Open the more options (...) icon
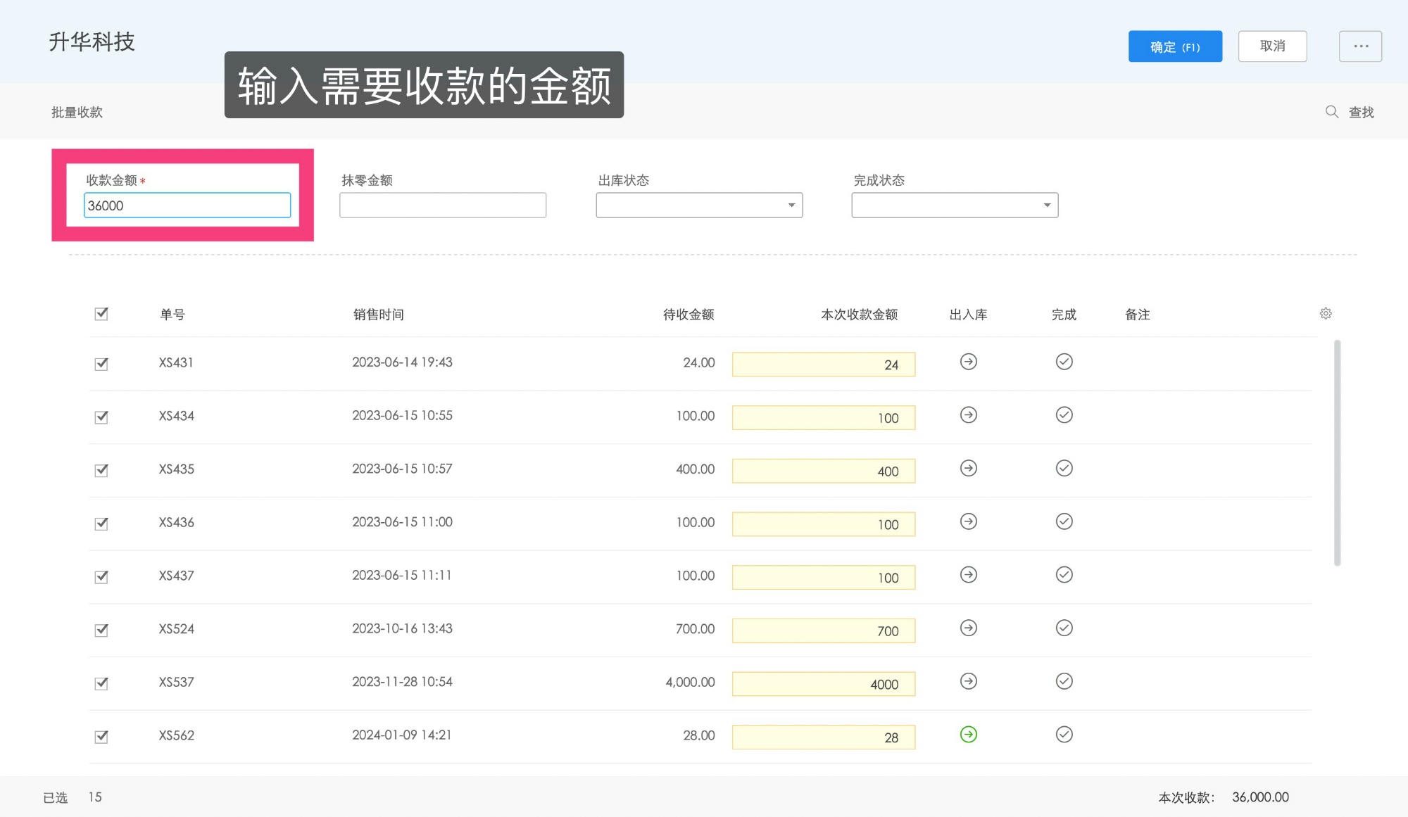This screenshot has height=817, width=1408. point(1360,46)
